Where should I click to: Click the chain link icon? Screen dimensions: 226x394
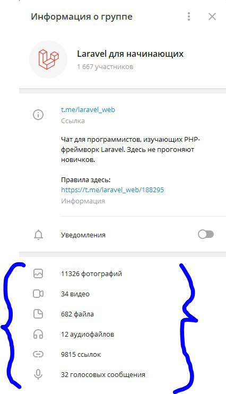38,354
